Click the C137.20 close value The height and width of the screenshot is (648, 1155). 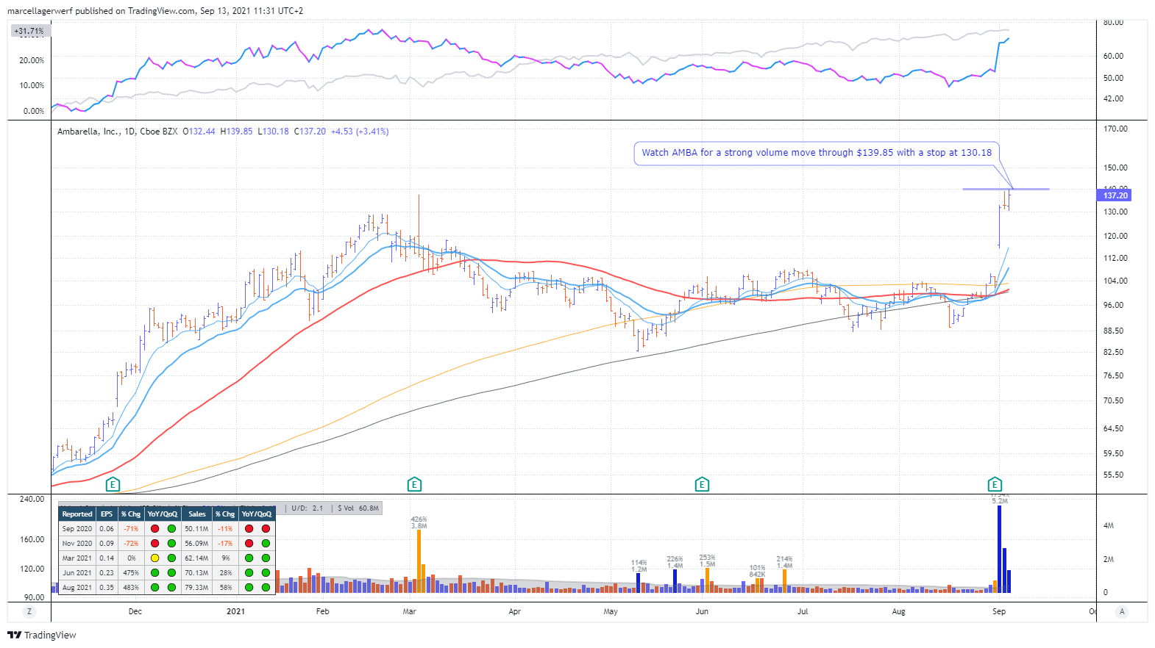coord(310,132)
